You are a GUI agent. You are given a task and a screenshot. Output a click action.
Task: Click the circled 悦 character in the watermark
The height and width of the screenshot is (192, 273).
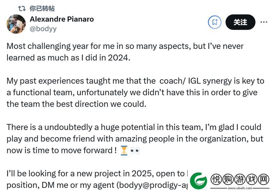click(216, 179)
